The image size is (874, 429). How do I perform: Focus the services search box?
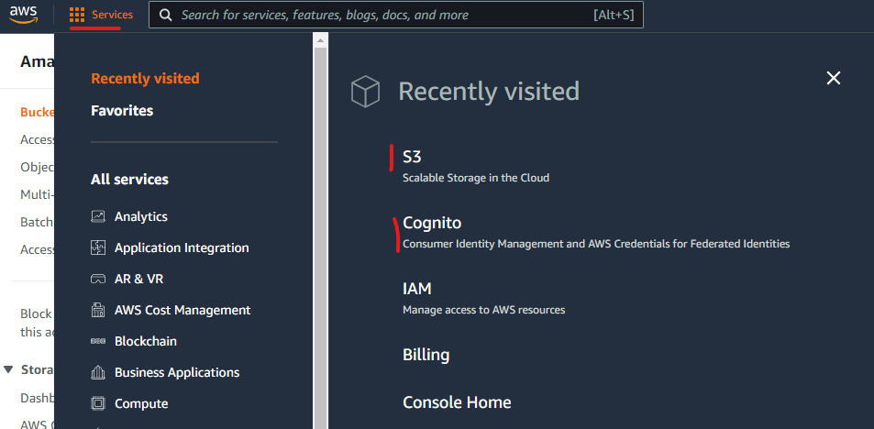[x=396, y=15]
